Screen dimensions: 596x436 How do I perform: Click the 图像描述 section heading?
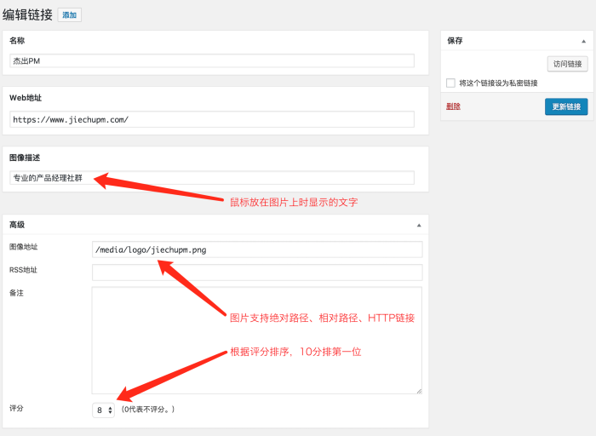25,158
